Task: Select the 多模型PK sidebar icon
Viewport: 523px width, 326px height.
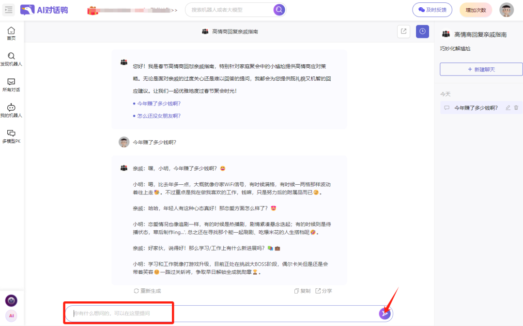Action: point(11,135)
